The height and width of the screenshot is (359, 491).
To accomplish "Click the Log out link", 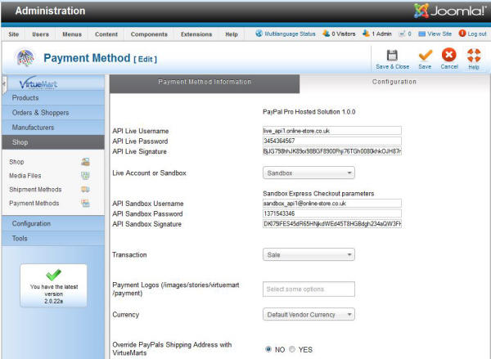I will (x=477, y=34).
